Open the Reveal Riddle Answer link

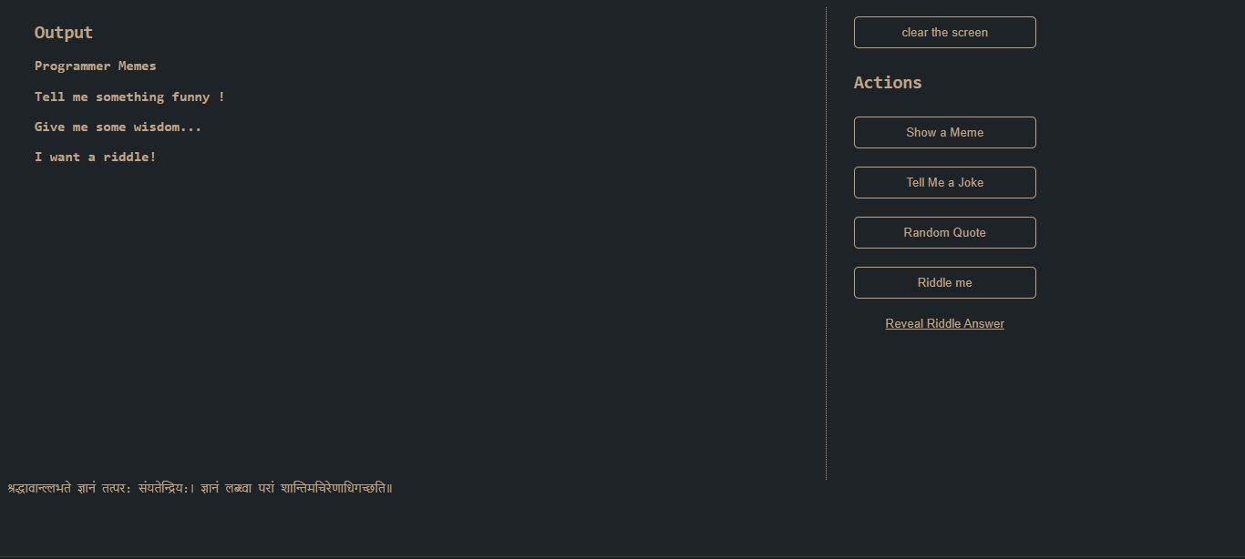(944, 324)
